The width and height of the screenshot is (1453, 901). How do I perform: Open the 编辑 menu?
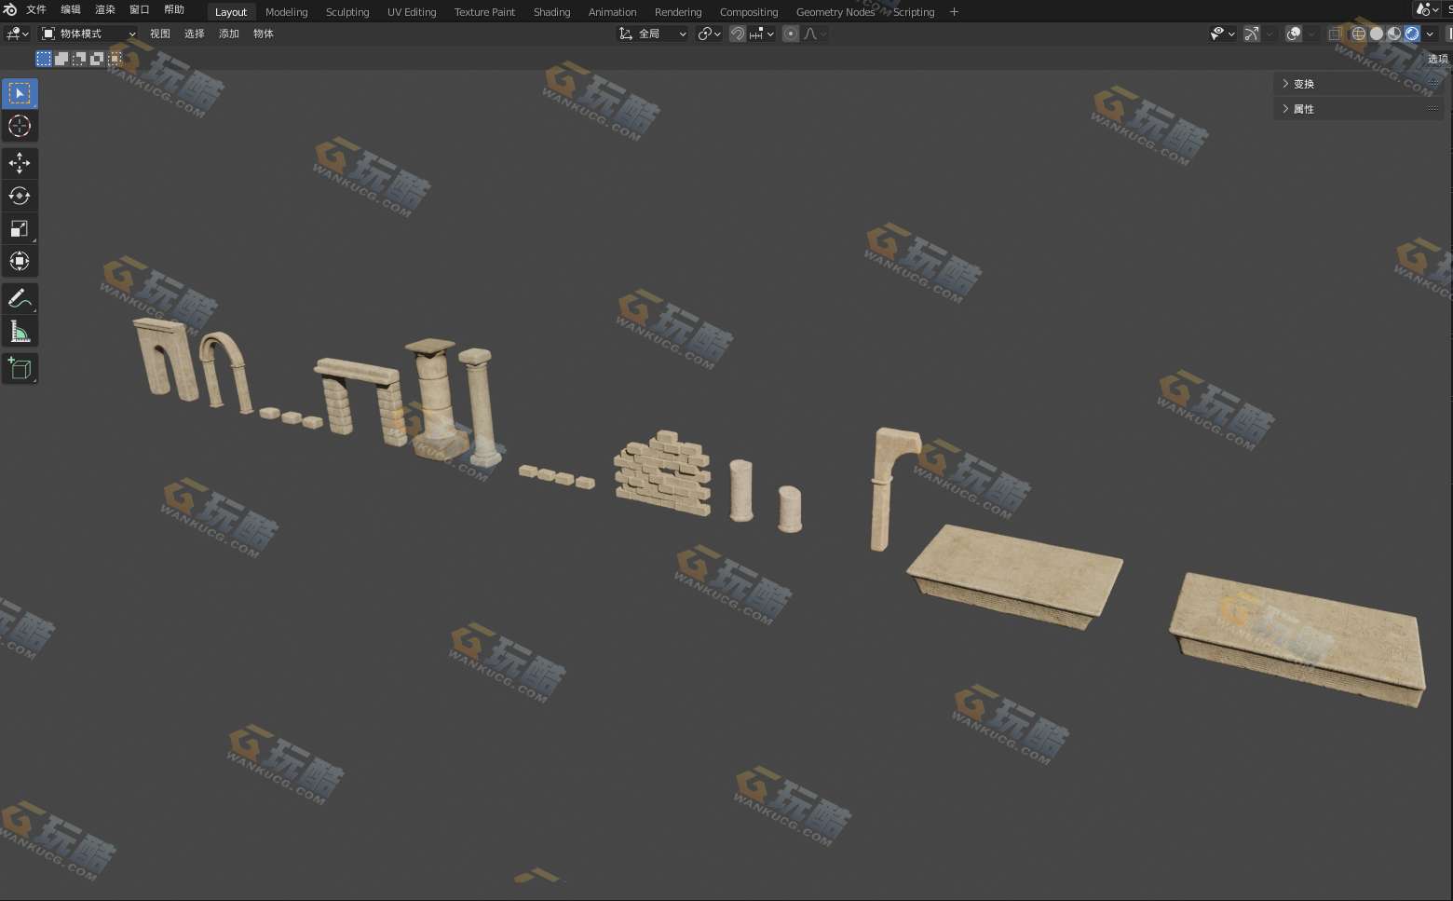[x=71, y=10]
